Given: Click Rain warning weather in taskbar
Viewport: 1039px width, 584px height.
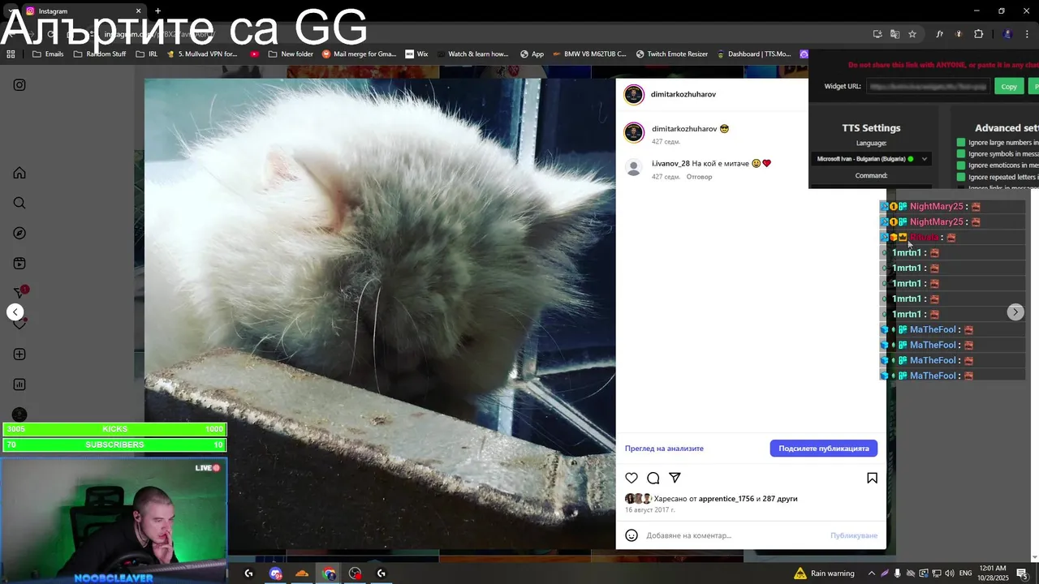Looking at the screenshot, I should pos(824,573).
